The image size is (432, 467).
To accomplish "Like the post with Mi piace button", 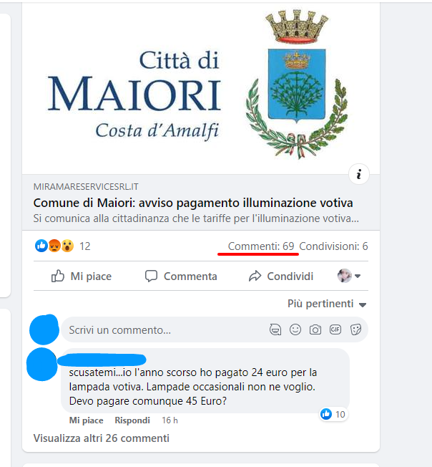I will point(82,276).
